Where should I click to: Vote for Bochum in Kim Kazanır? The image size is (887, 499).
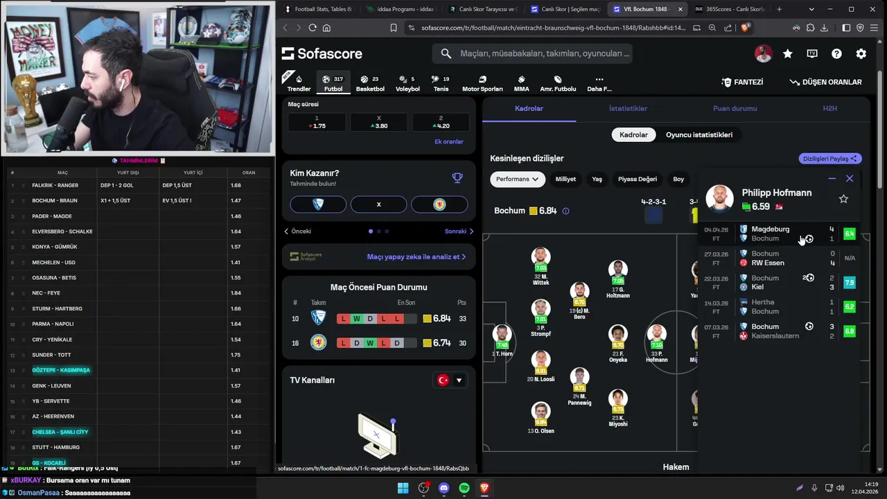pyautogui.click(x=318, y=204)
